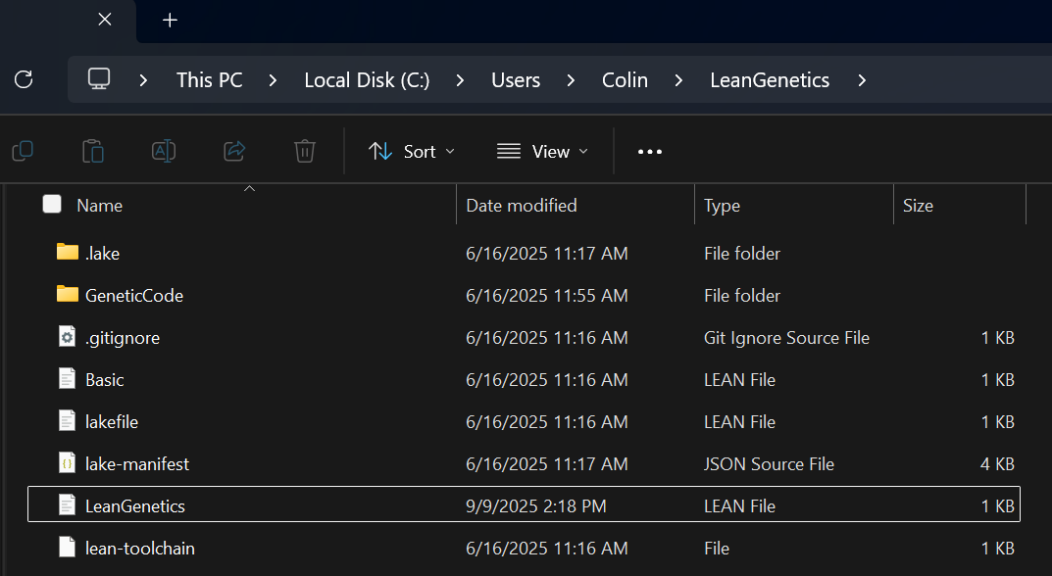
Task: Open the Sort dropdown menu
Action: coord(412,151)
